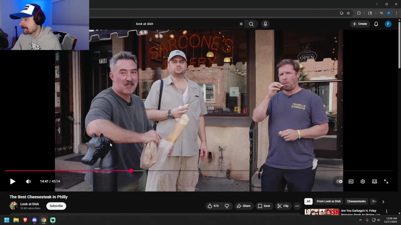This screenshot has width=401, height=225.
Task: Open Chrome from taskbar
Action: [x=44, y=220]
